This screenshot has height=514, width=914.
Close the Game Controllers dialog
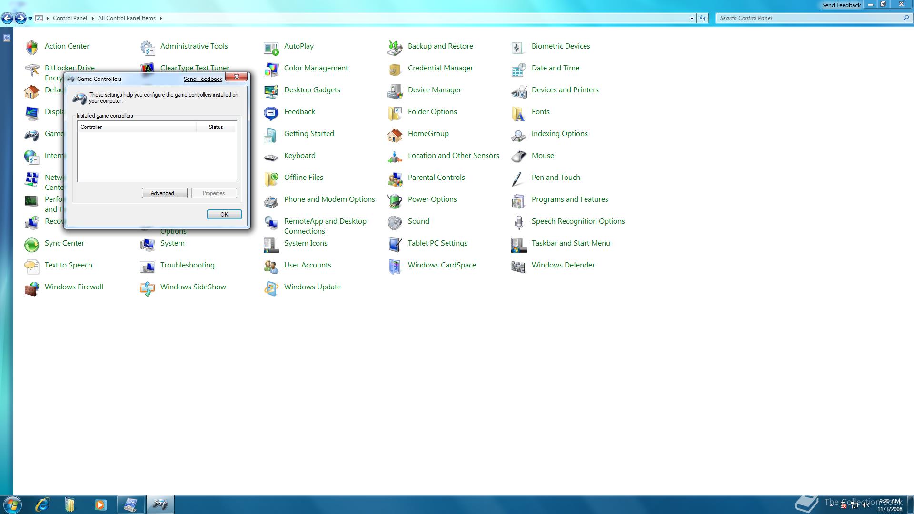click(236, 77)
